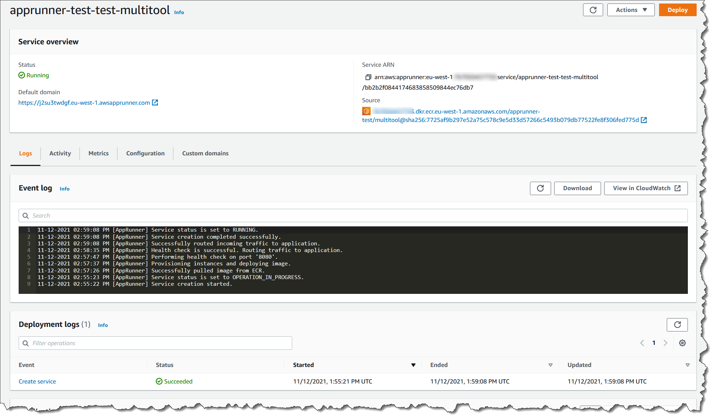Click the Succeeded status check icon
The height and width of the screenshot is (419, 716).
(x=159, y=381)
